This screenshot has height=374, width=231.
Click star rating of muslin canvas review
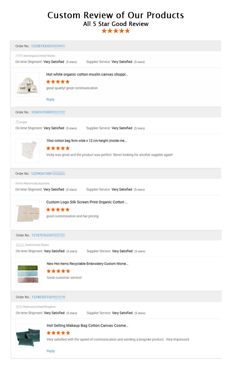[x=58, y=82]
